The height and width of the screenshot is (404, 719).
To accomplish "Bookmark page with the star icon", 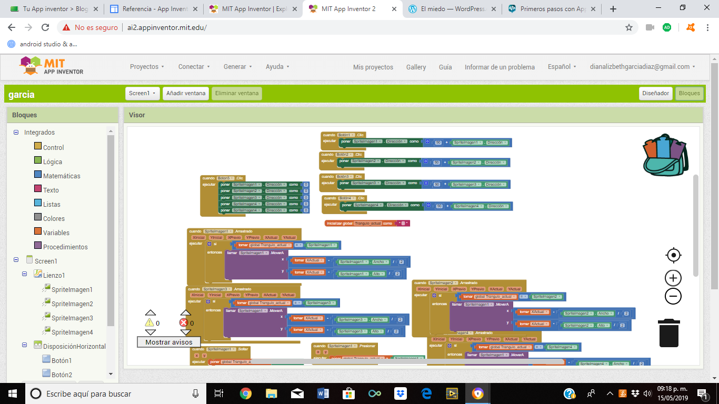I will [628, 27].
